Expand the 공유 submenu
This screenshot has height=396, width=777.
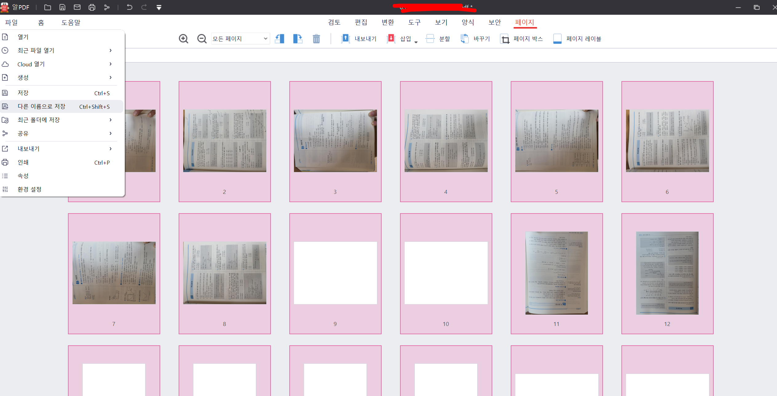pos(61,133)
